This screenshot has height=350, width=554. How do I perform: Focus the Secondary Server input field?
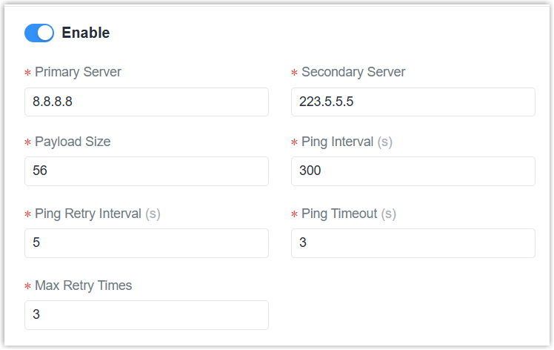point(413,102)
